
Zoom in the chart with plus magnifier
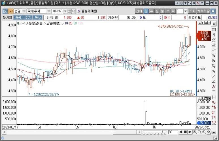[x=195, y=132]
